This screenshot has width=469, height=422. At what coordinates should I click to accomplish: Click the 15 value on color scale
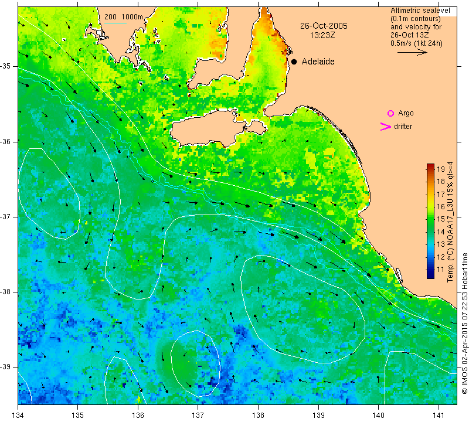(x=441, y=219)
